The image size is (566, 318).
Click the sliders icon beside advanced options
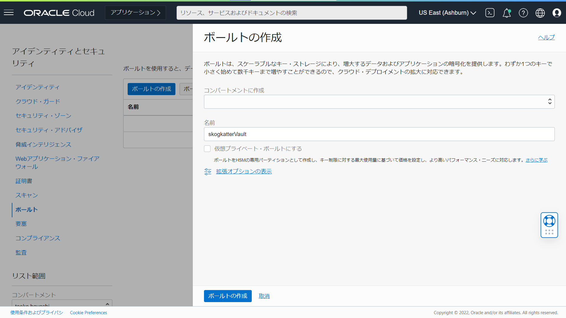tap(208, 171)
